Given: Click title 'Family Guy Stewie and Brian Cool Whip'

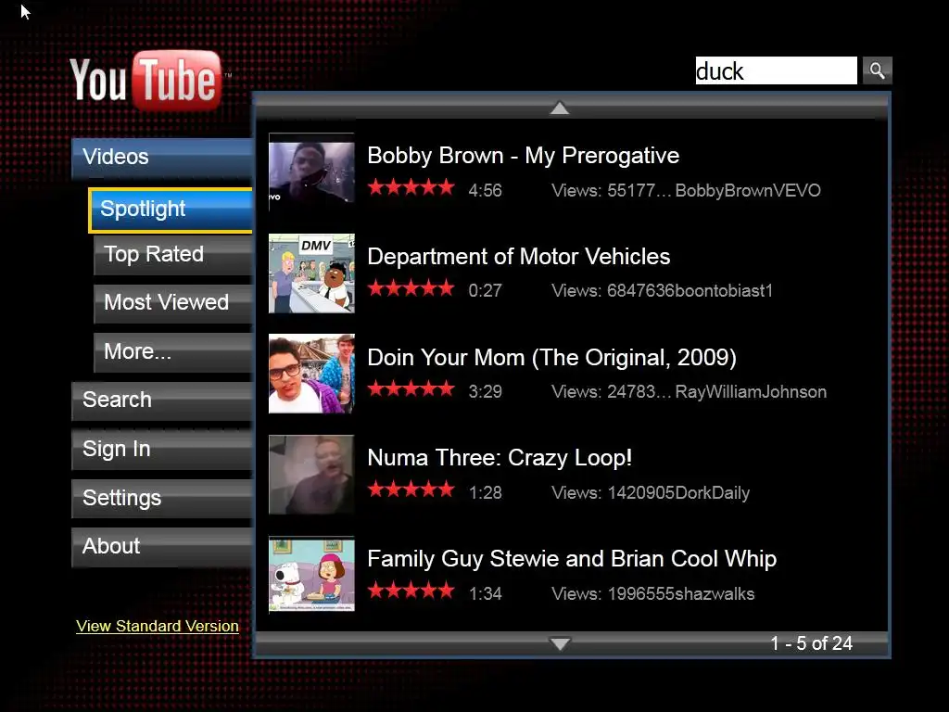Looking at the screenshot, I should 571,559.
